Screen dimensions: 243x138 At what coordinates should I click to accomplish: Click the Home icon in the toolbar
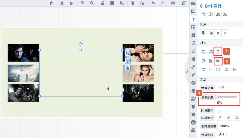coord(51,3)
